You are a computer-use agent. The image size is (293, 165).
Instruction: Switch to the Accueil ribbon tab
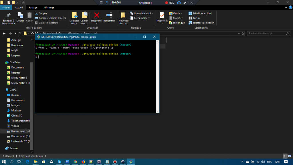tap(19, 7)
